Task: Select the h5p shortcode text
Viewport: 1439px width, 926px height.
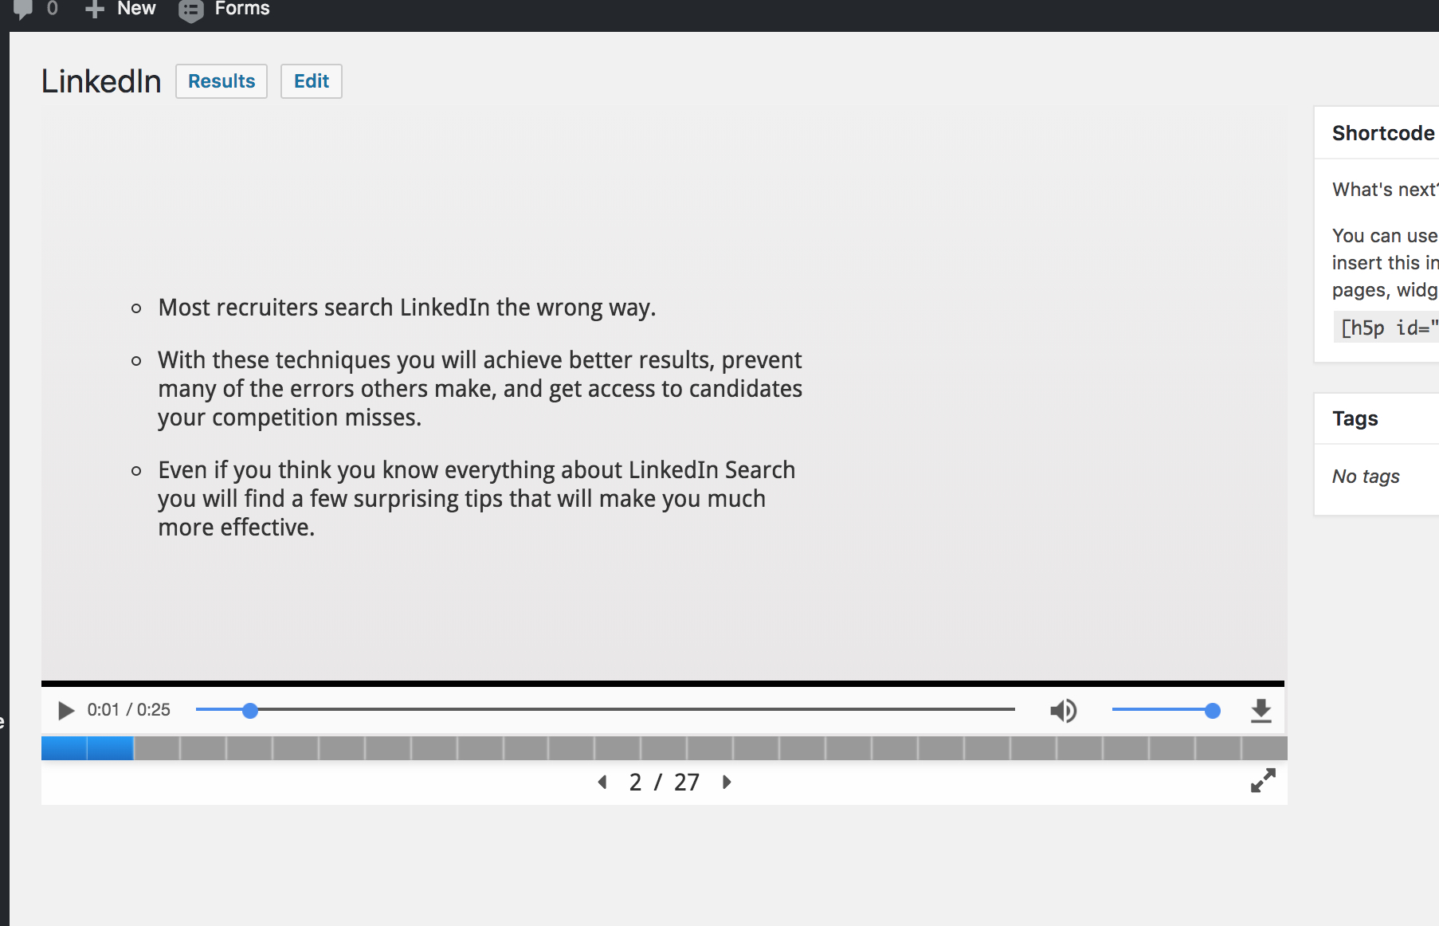Action: point(1390,328)
